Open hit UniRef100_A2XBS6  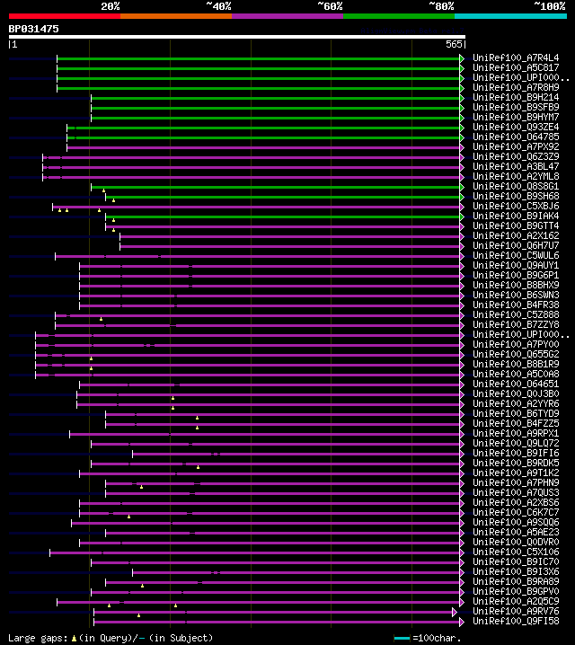(516, 502)
